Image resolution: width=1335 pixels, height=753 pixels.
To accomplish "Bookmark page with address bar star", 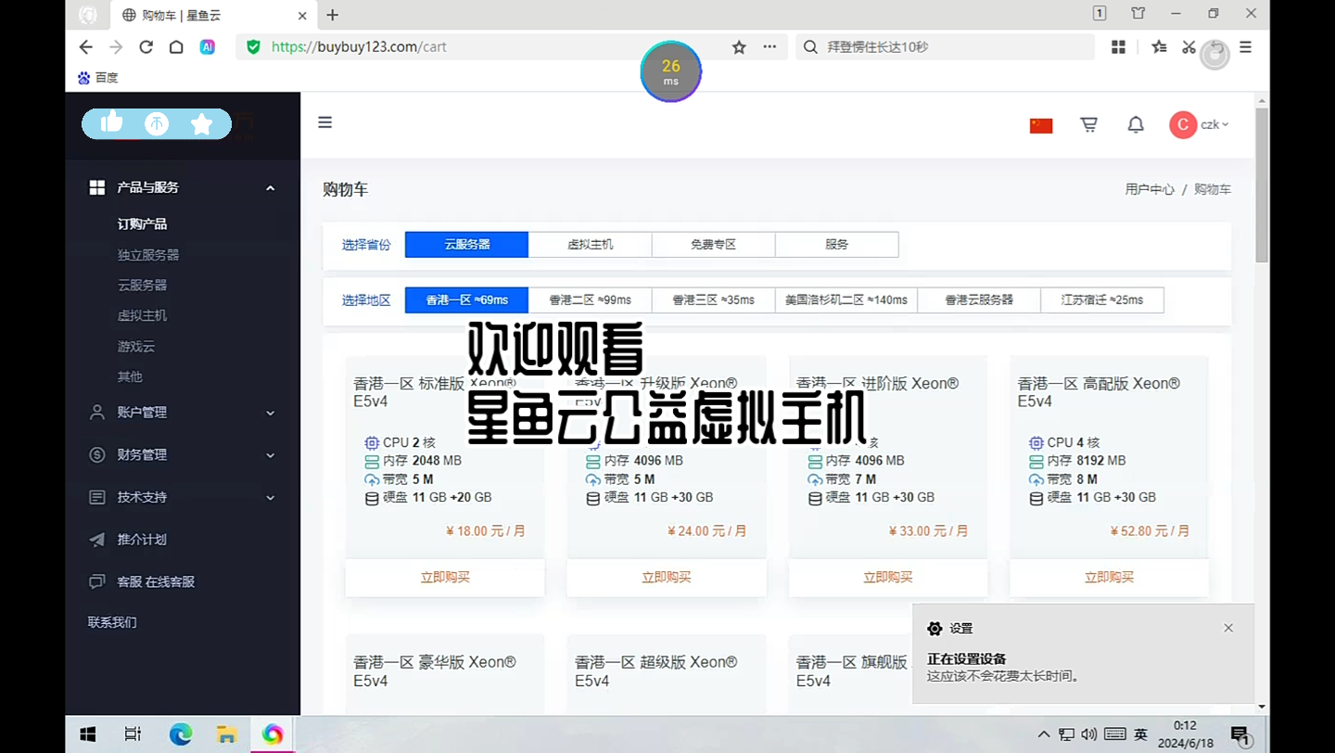I will [739, 47].
